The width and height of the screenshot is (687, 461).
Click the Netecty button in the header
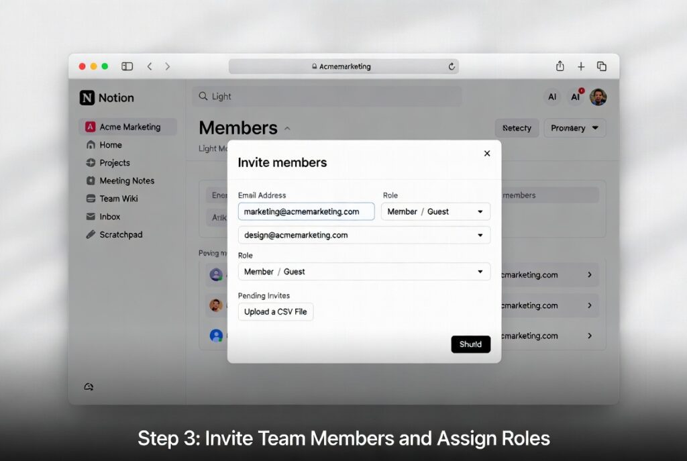pyautogui.click(x=517, y=128)
